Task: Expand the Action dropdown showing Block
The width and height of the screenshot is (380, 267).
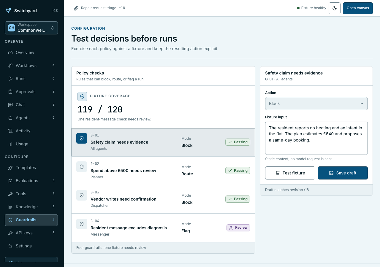Action: (x=316, y=104)
